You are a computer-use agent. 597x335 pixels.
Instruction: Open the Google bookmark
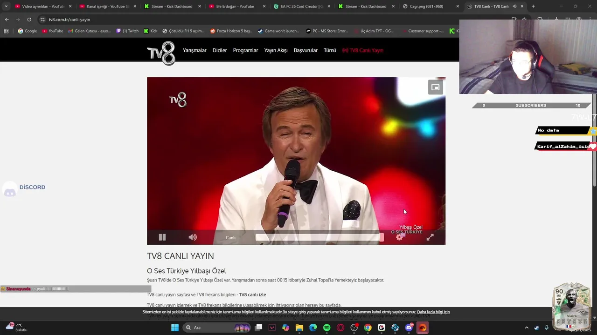pos(28,31)
